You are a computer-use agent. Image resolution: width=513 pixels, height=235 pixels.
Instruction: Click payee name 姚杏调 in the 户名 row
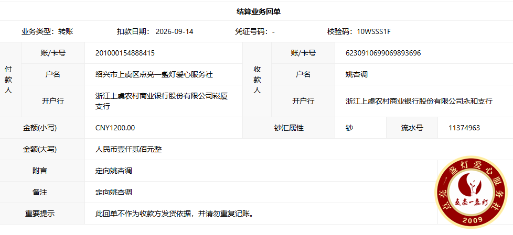357,74
